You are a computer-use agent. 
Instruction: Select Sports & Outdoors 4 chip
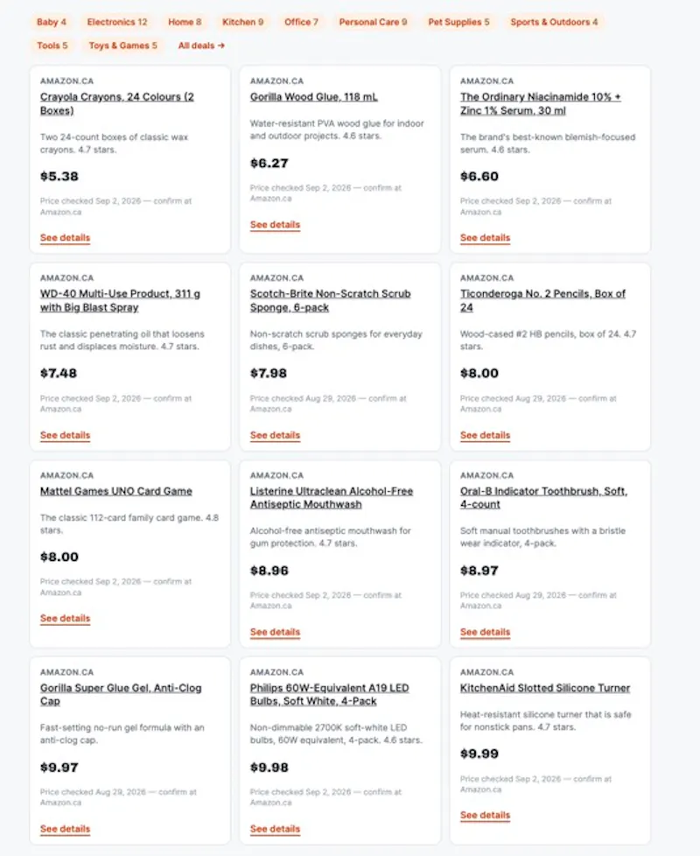click(x=554, y=22)
